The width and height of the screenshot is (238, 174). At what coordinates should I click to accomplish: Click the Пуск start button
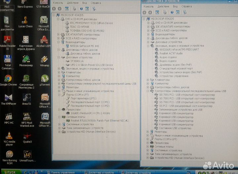coord(11,172)
